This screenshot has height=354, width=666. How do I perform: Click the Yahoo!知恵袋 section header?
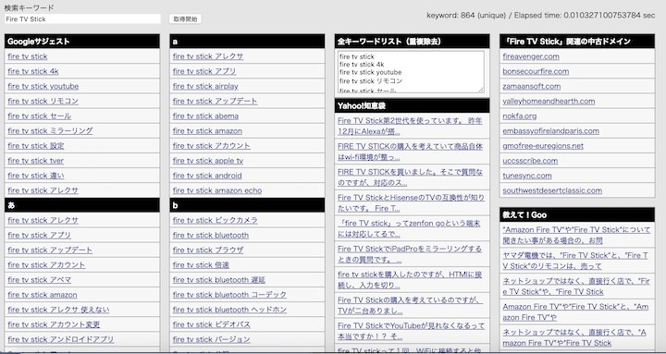pyautogui.click(x=412, y=105)
